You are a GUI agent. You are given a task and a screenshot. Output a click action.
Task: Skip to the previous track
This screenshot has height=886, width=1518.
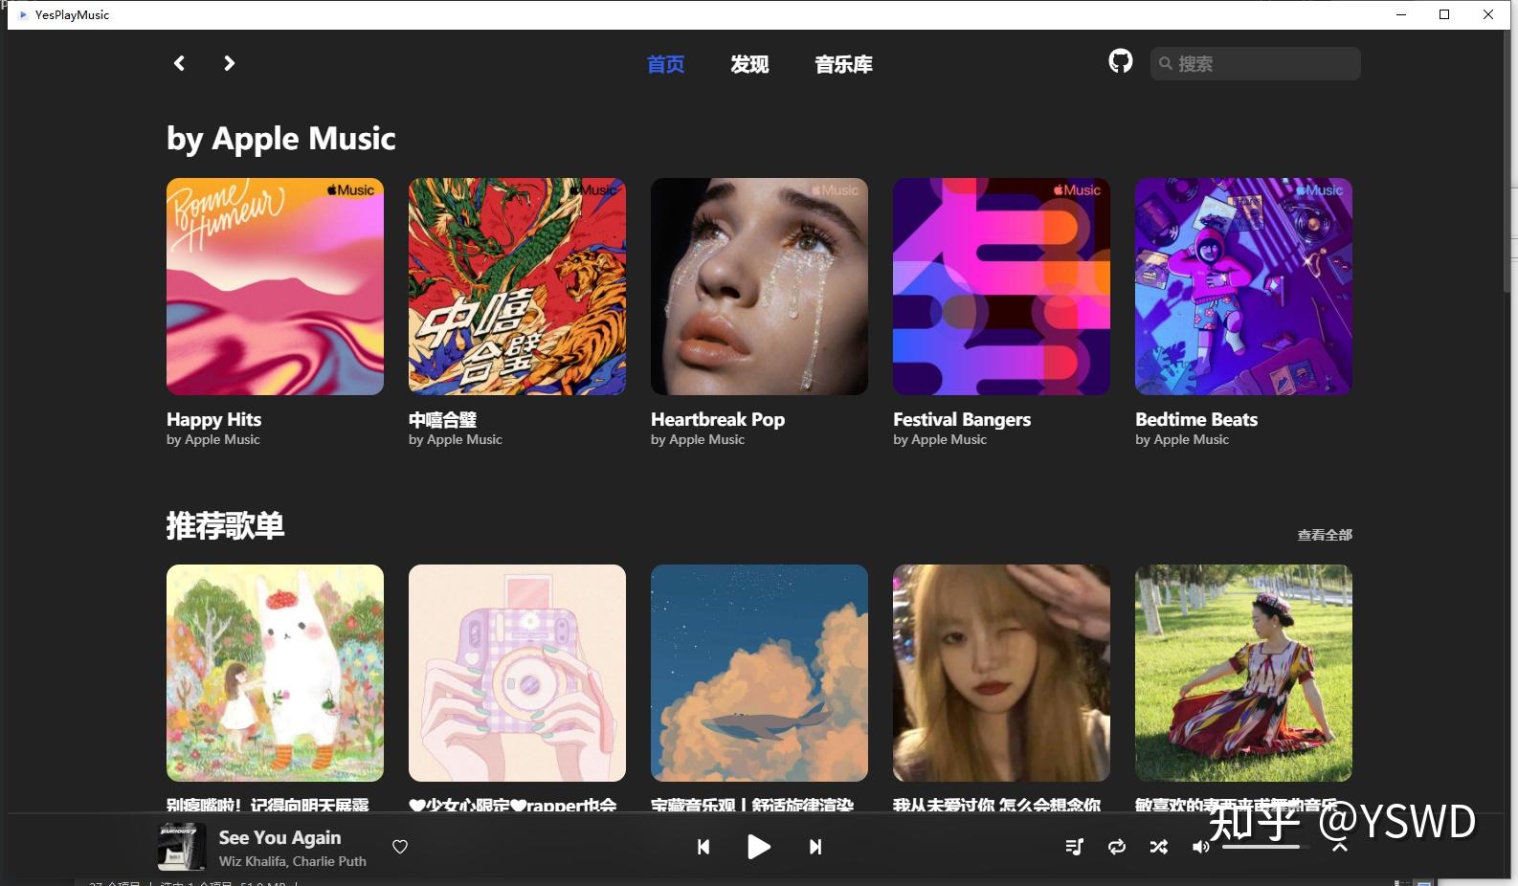coord(703,847)
